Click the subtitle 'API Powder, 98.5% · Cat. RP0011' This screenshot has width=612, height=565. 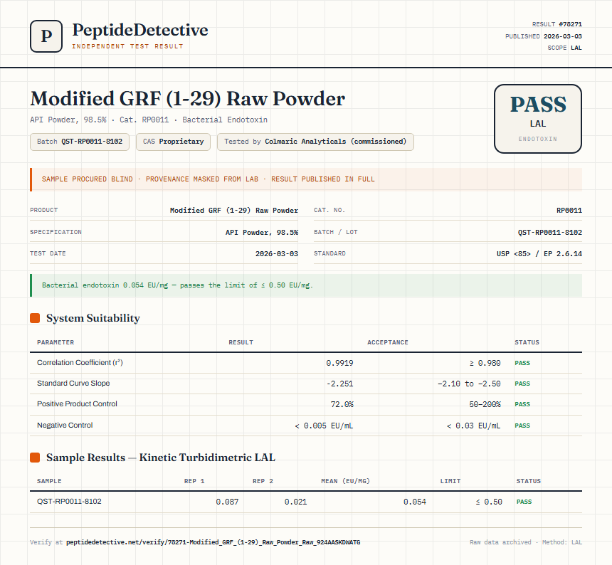pyautogui.click(x=149, y=120)
